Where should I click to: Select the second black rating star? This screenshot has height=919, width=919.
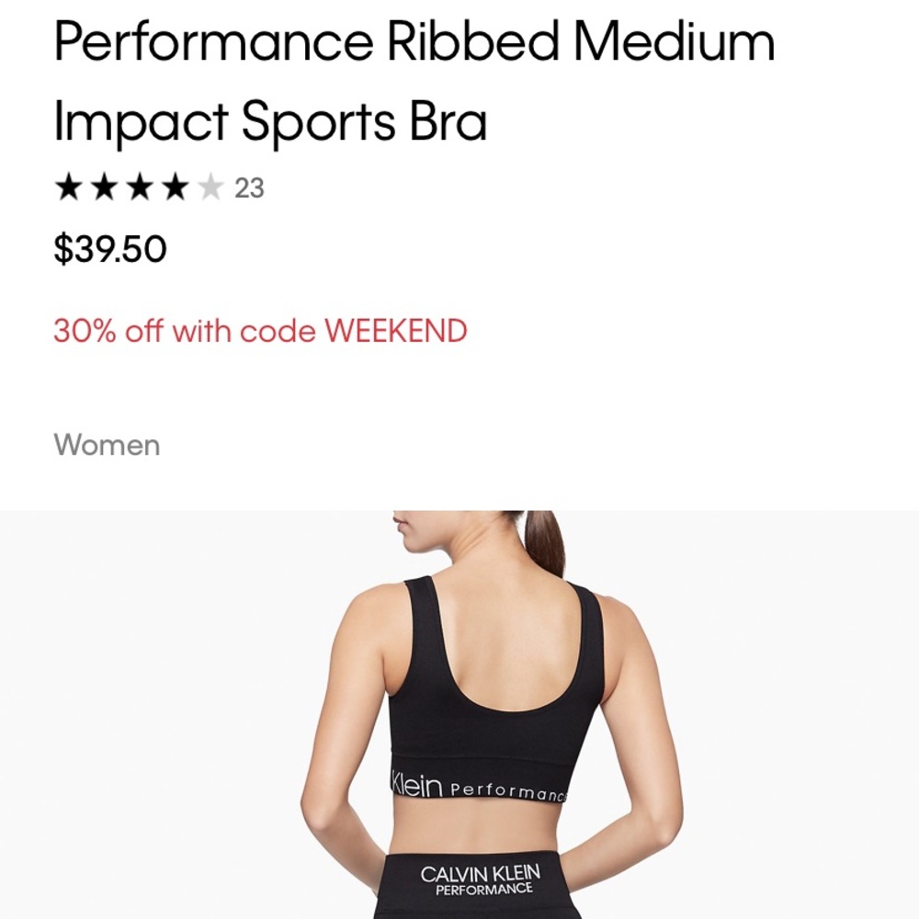105,187
